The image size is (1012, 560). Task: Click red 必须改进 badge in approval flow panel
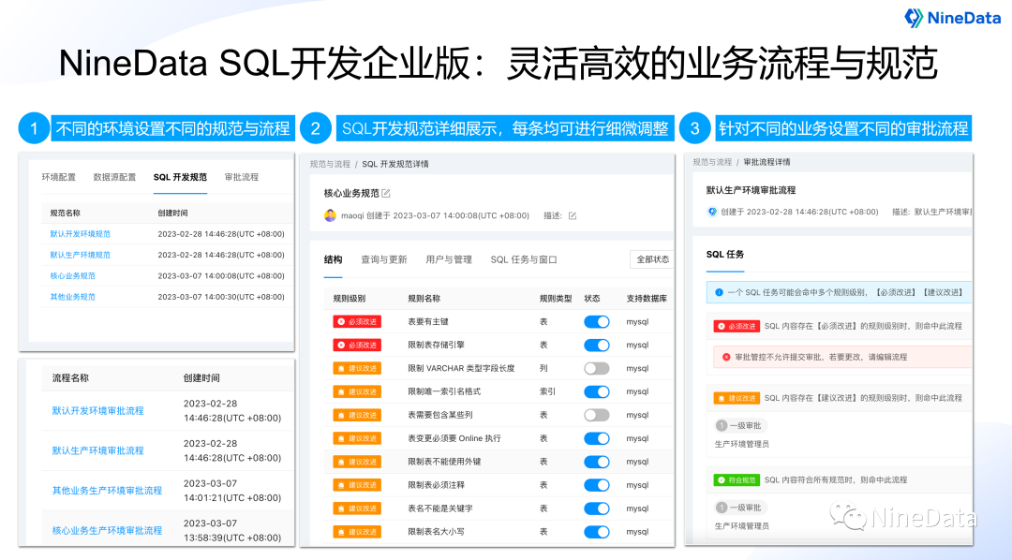click(737, 327)
